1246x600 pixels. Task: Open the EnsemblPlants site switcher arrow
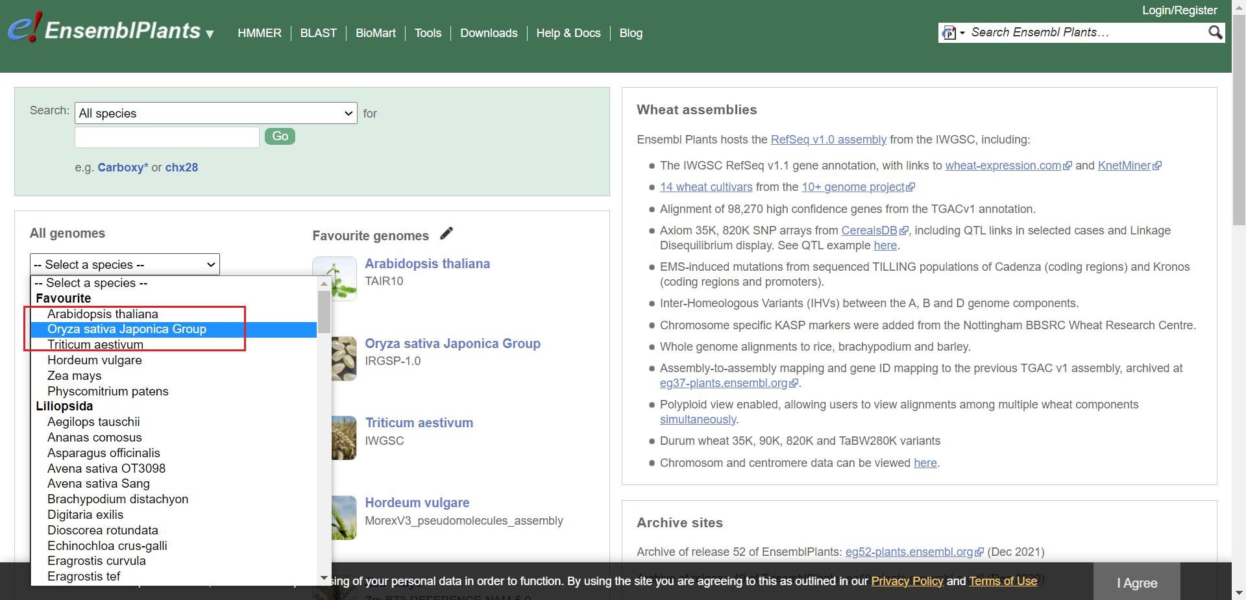(x=210, y=34)
